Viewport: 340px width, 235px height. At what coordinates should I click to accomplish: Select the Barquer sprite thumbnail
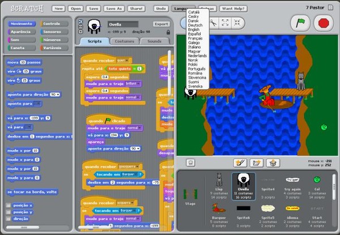(219, 215)
